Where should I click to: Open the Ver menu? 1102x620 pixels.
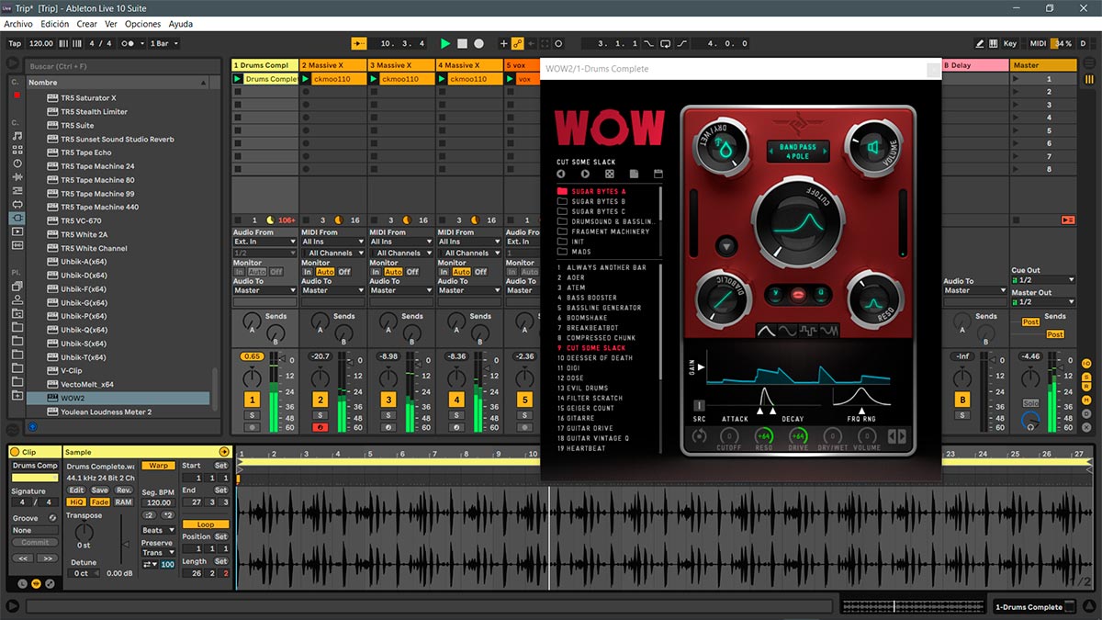[x=111, y=24]
